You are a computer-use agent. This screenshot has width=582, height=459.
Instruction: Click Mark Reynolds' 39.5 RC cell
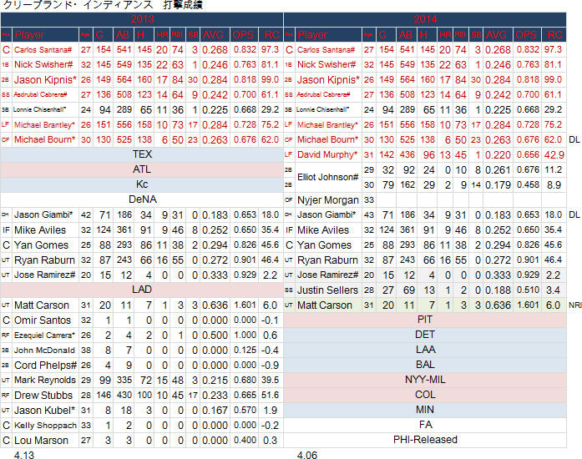click(270, 380)
